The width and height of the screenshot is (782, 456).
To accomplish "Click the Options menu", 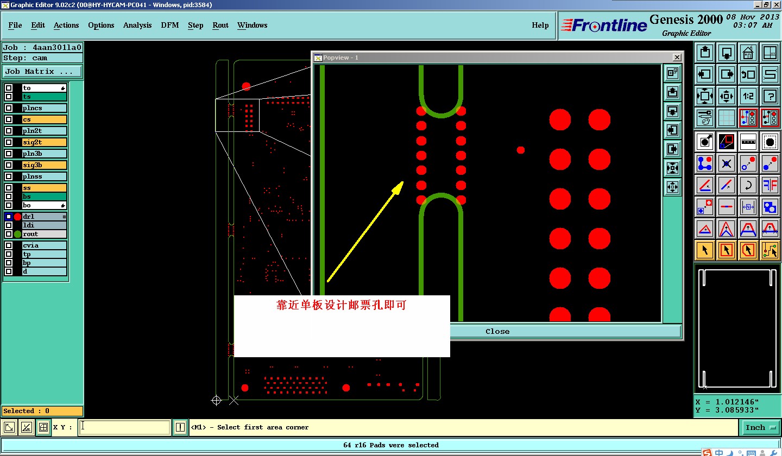I will pos(101,25).
